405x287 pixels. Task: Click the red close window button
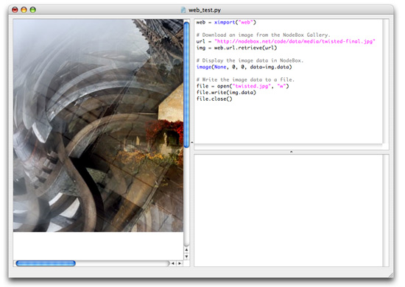click(15, 10)
